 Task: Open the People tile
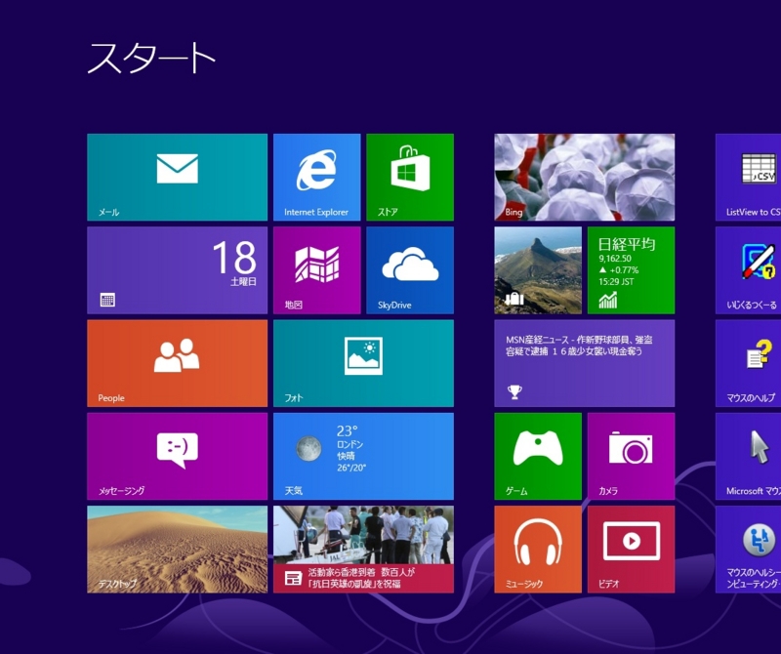point(177,363)
